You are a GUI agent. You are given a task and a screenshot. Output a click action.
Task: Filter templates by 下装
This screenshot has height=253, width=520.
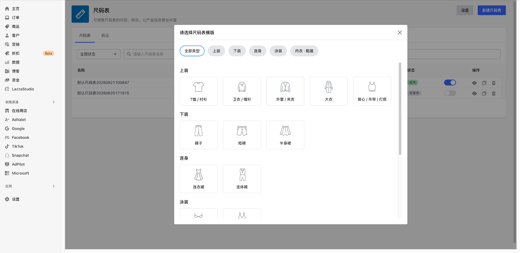(237, 51)
